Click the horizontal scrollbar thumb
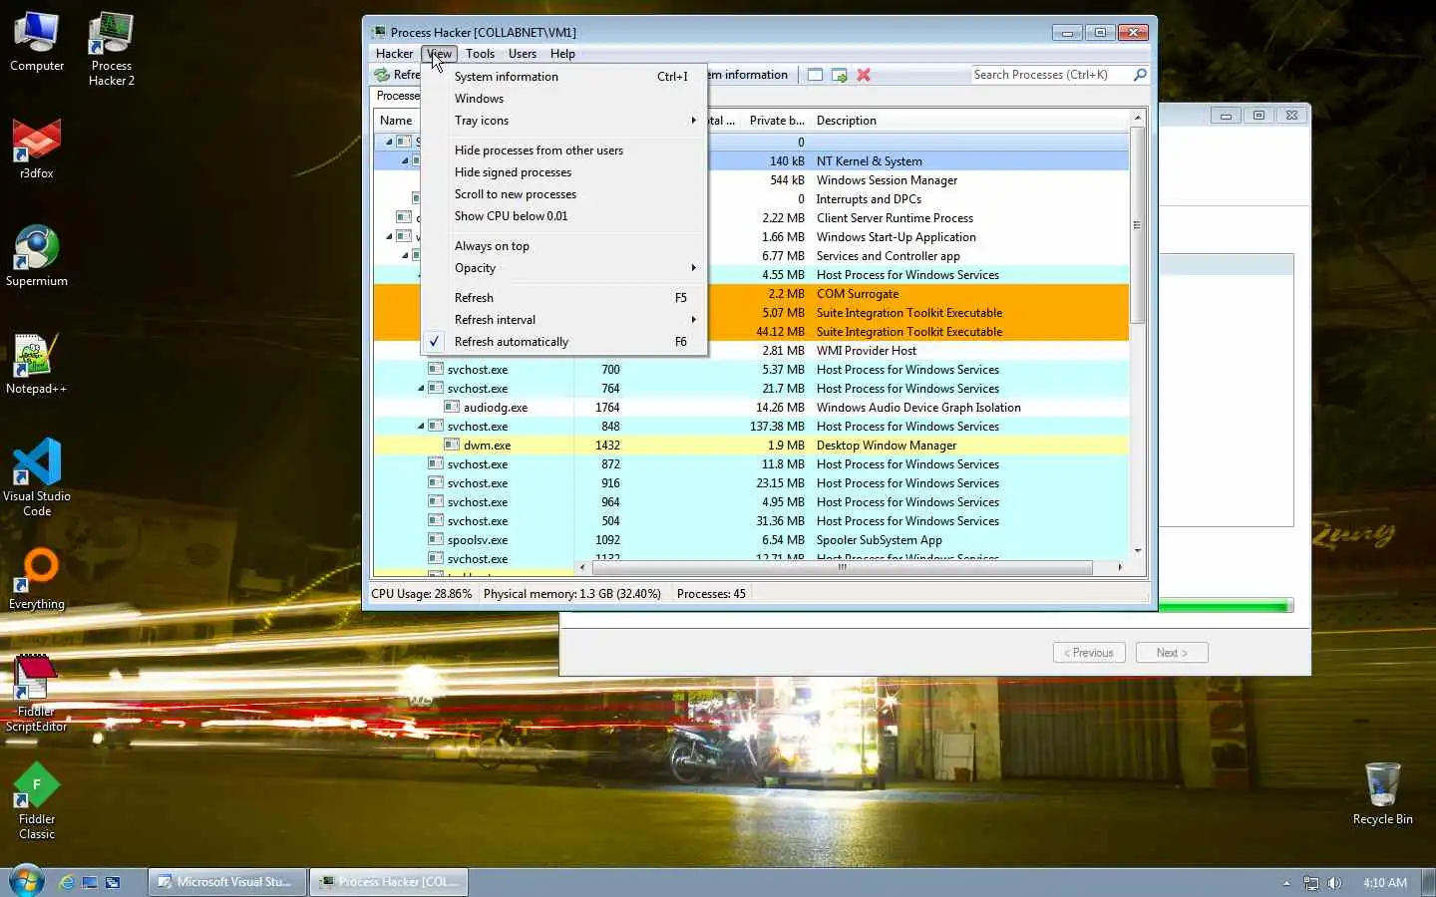This screenshot has width=1436, height=897. [842, 567]
